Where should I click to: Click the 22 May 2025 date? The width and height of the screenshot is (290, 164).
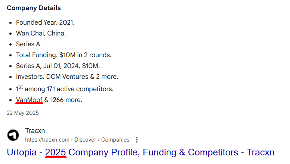point(23,112)
